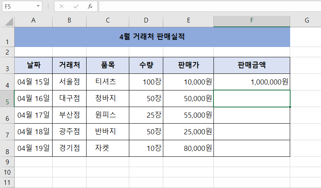Click the price cell '50,000원'
The image size is (321, 188).
(x=188, y=99)
